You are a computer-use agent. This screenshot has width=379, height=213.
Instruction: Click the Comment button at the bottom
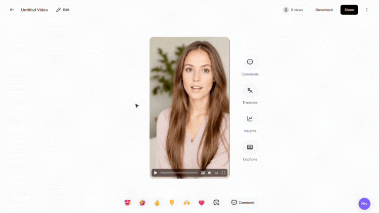(243, 203)
